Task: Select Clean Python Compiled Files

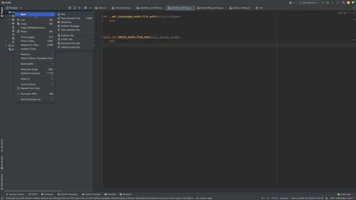Action: pyautogui.click(x=35, y=58)
